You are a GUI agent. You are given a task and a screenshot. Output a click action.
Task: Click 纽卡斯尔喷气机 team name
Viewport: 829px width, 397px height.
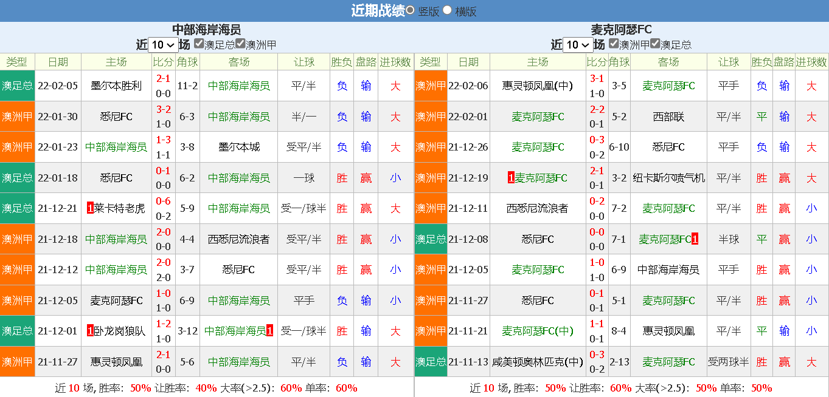668,178
